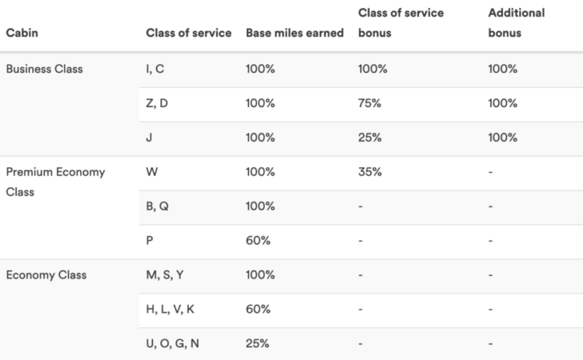This screenshot has height=360, width=583.
Task: Click the W class of service cell
Action: click(x=151, y=172)
